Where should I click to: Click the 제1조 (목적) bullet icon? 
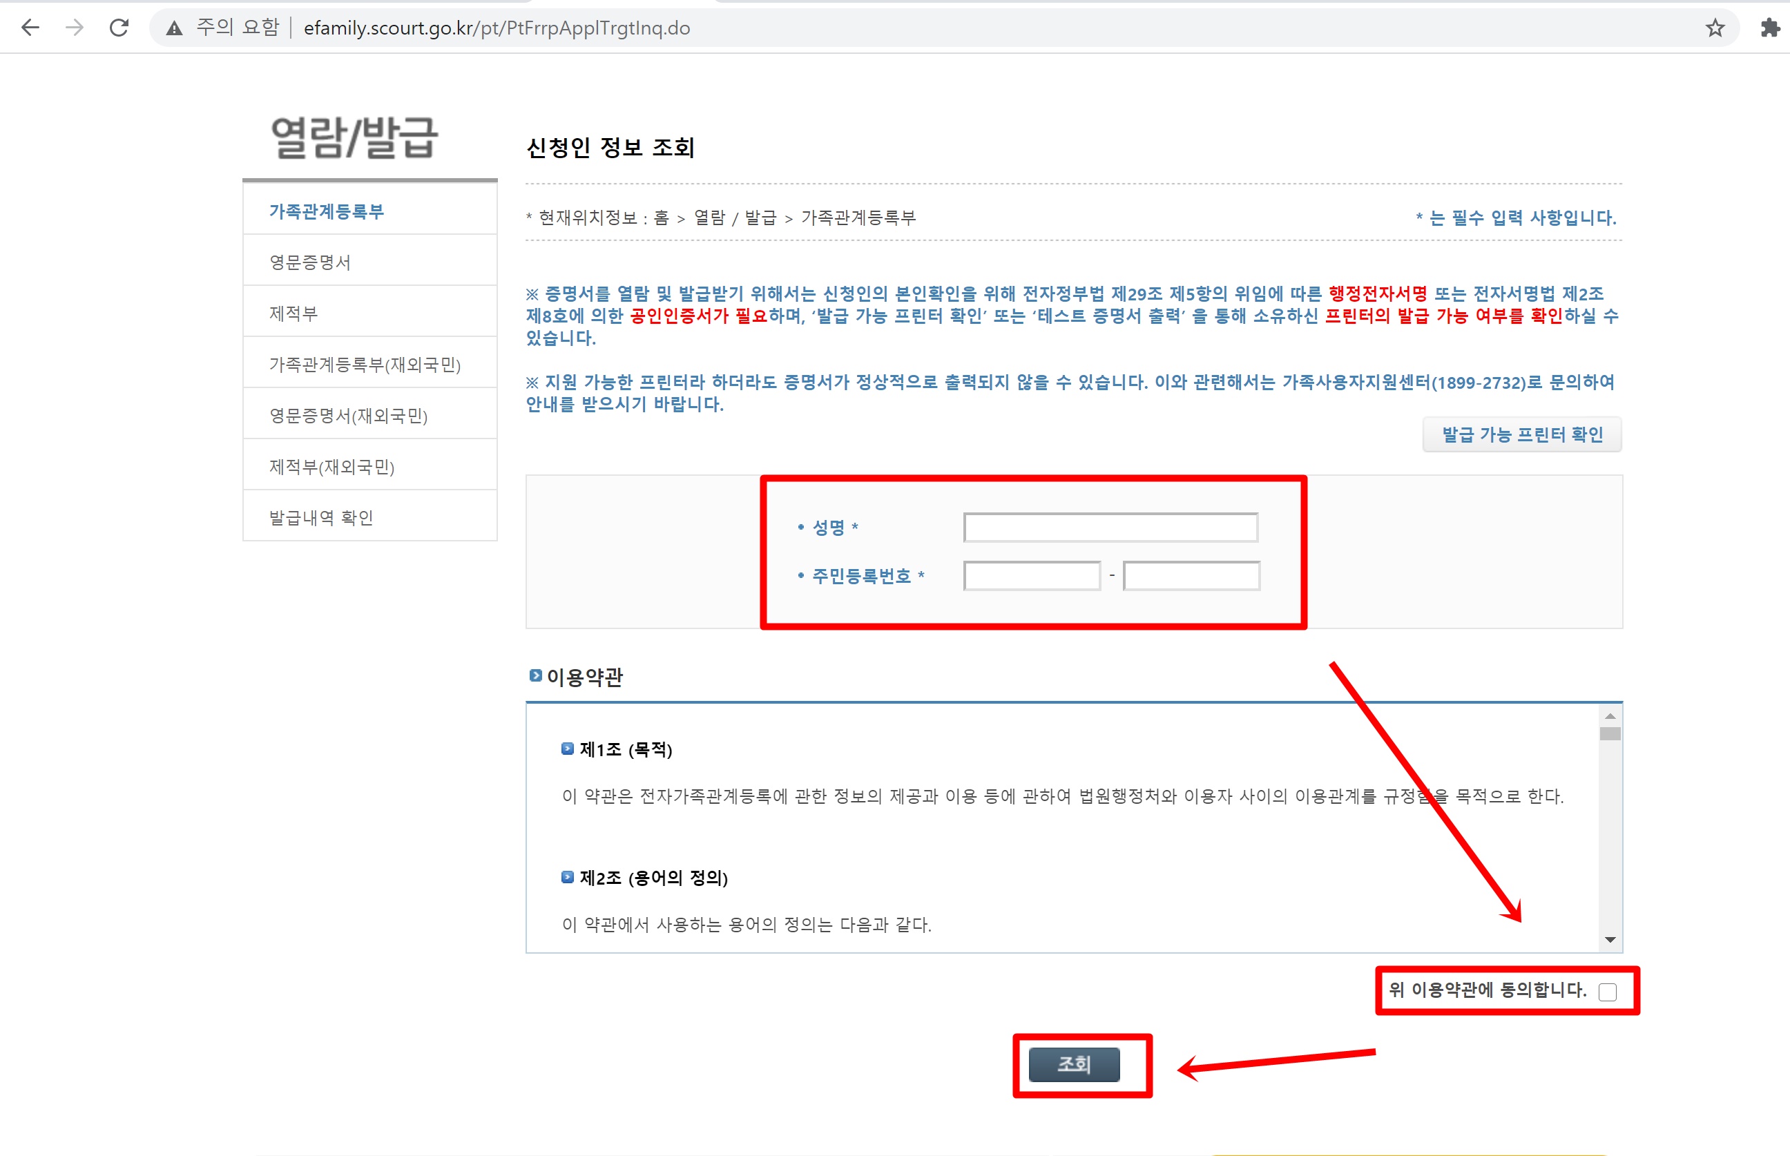[x=568, y=749]
